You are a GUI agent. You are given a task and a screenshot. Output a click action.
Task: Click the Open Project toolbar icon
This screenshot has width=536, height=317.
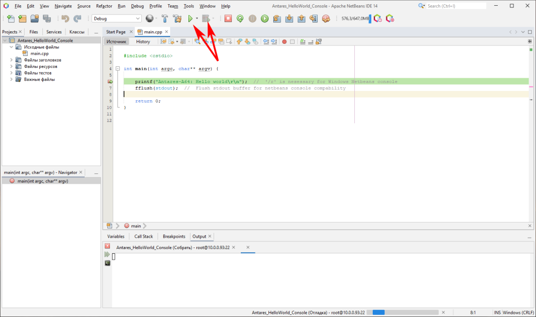(35, 19)
